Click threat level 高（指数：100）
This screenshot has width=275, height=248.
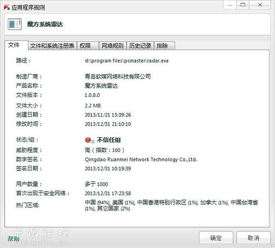tap(105, 150)
